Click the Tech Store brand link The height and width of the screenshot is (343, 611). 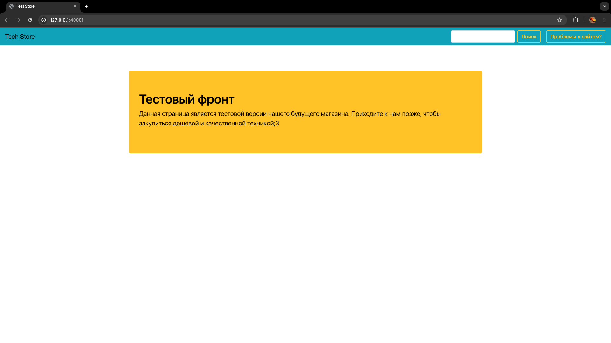point(20,37)
